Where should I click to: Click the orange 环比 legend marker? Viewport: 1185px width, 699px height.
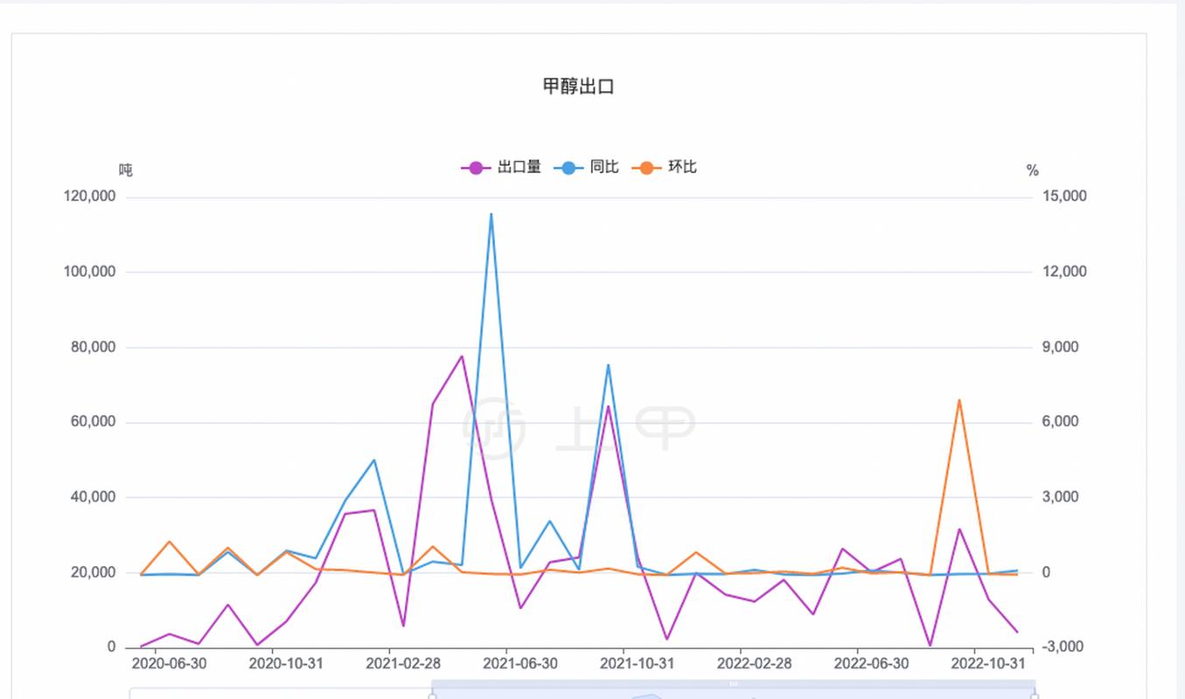click(647, 168)
